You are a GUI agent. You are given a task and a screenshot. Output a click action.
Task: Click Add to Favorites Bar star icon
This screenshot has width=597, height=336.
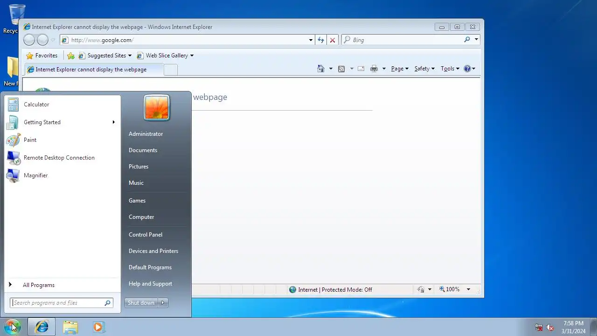pos(71,56)
